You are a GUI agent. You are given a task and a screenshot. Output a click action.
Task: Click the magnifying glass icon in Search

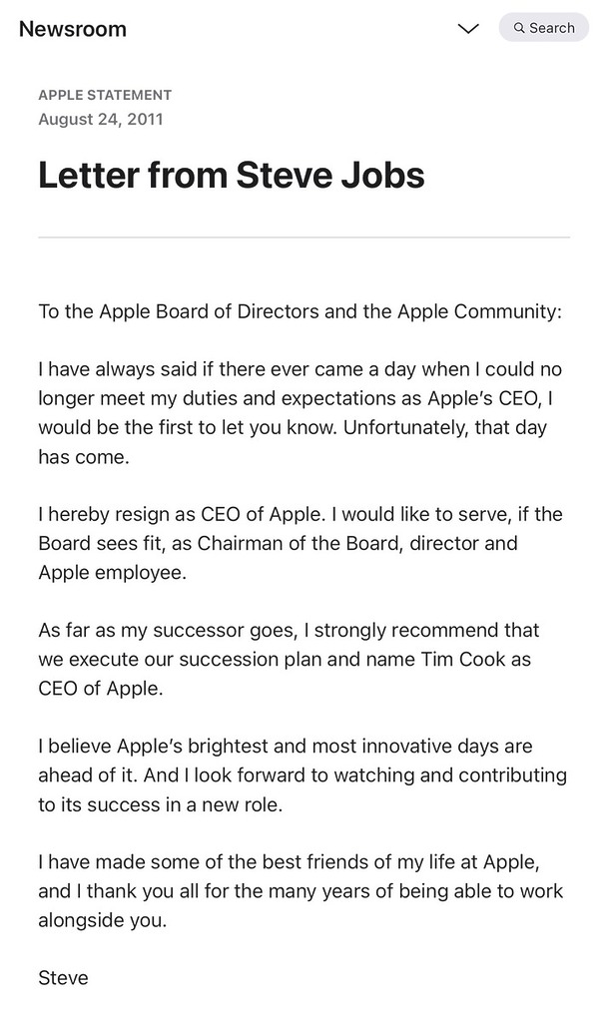(519, 28)
